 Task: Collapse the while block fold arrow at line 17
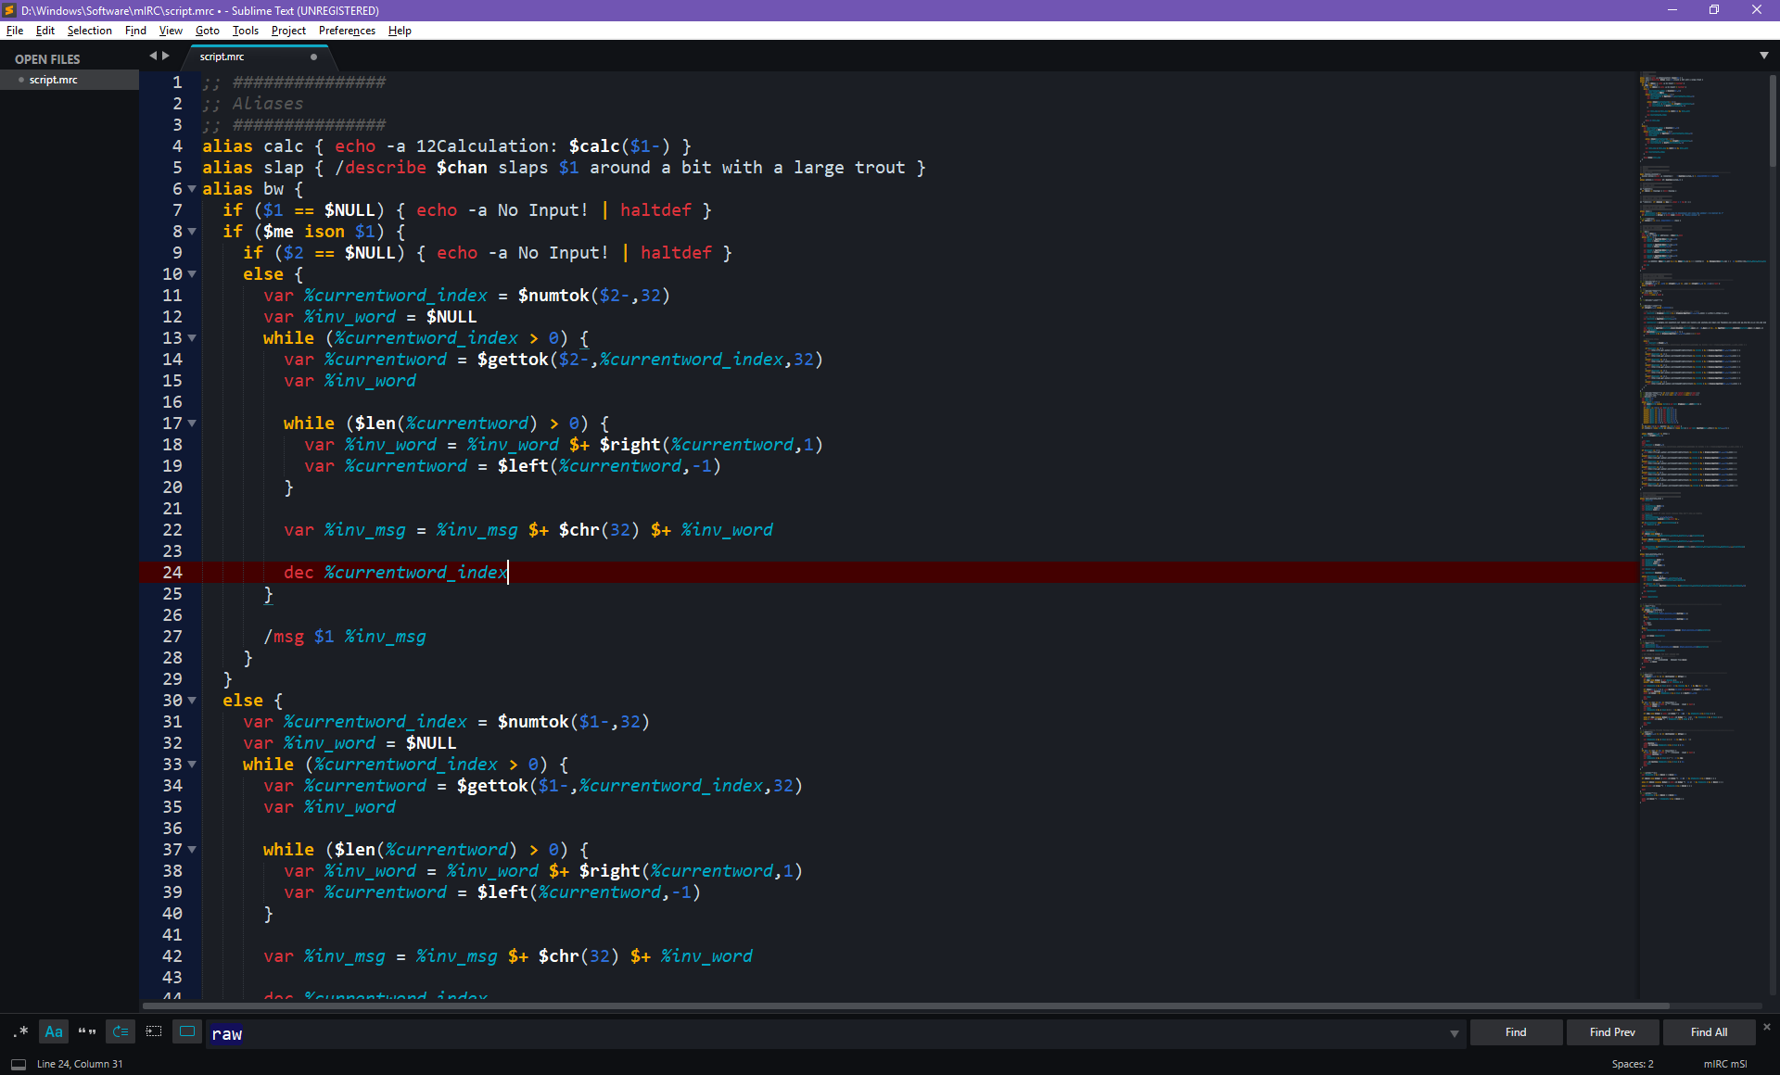(192, 424)
